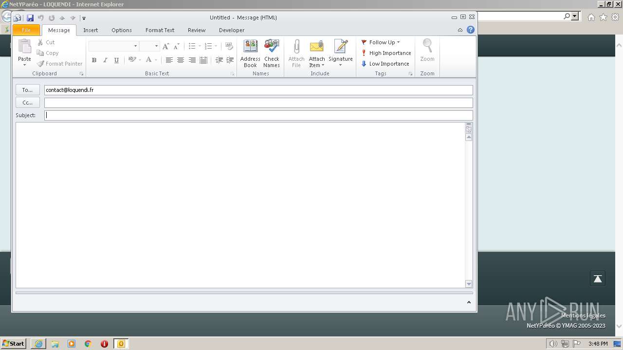Open the Clipboard dialog launcher
Viewport: 623px width, 350px height.
(x=82, y=74)
